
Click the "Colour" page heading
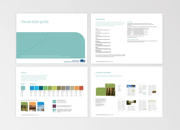pos(24,73)
